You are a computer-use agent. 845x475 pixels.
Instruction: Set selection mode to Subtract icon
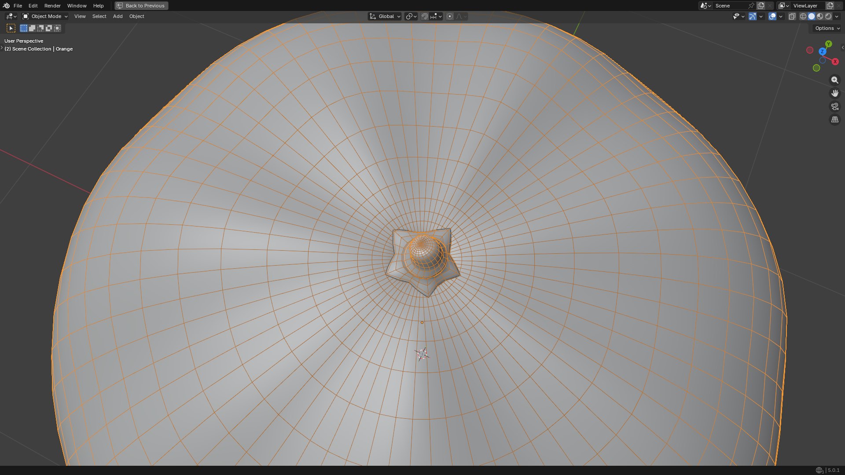pos(40,28)
